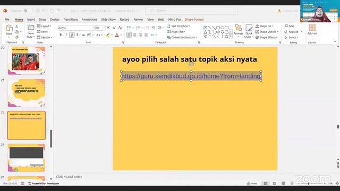Switch to the Shape Format tab

194,20
